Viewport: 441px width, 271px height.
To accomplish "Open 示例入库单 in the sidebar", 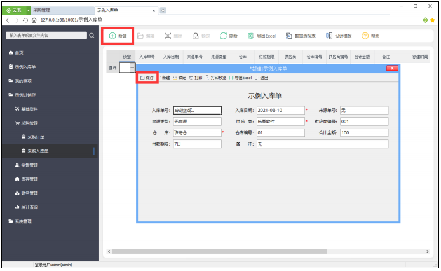I will coord(22,67).
